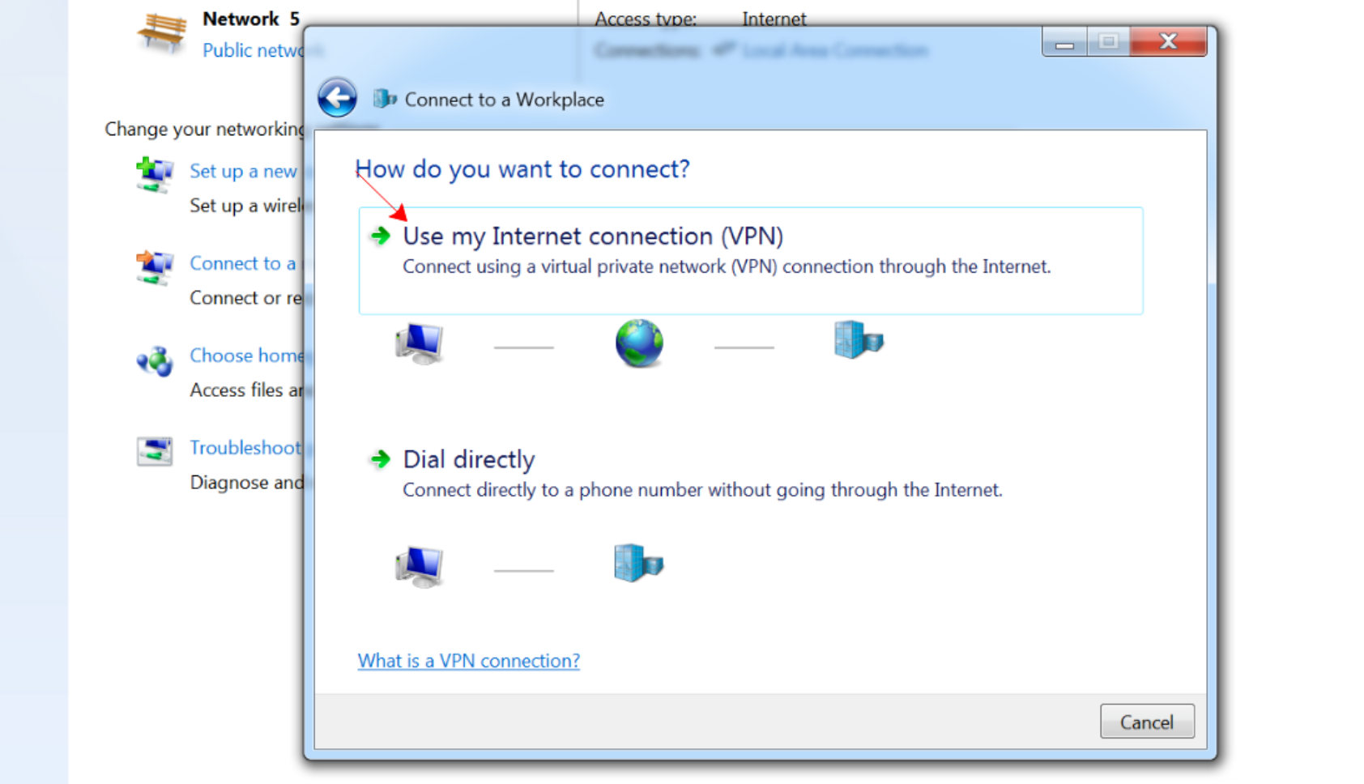Click the Cancel button
This screenshot has height=784, width=1364.
pyautogui.click(x=1147, y=722)
